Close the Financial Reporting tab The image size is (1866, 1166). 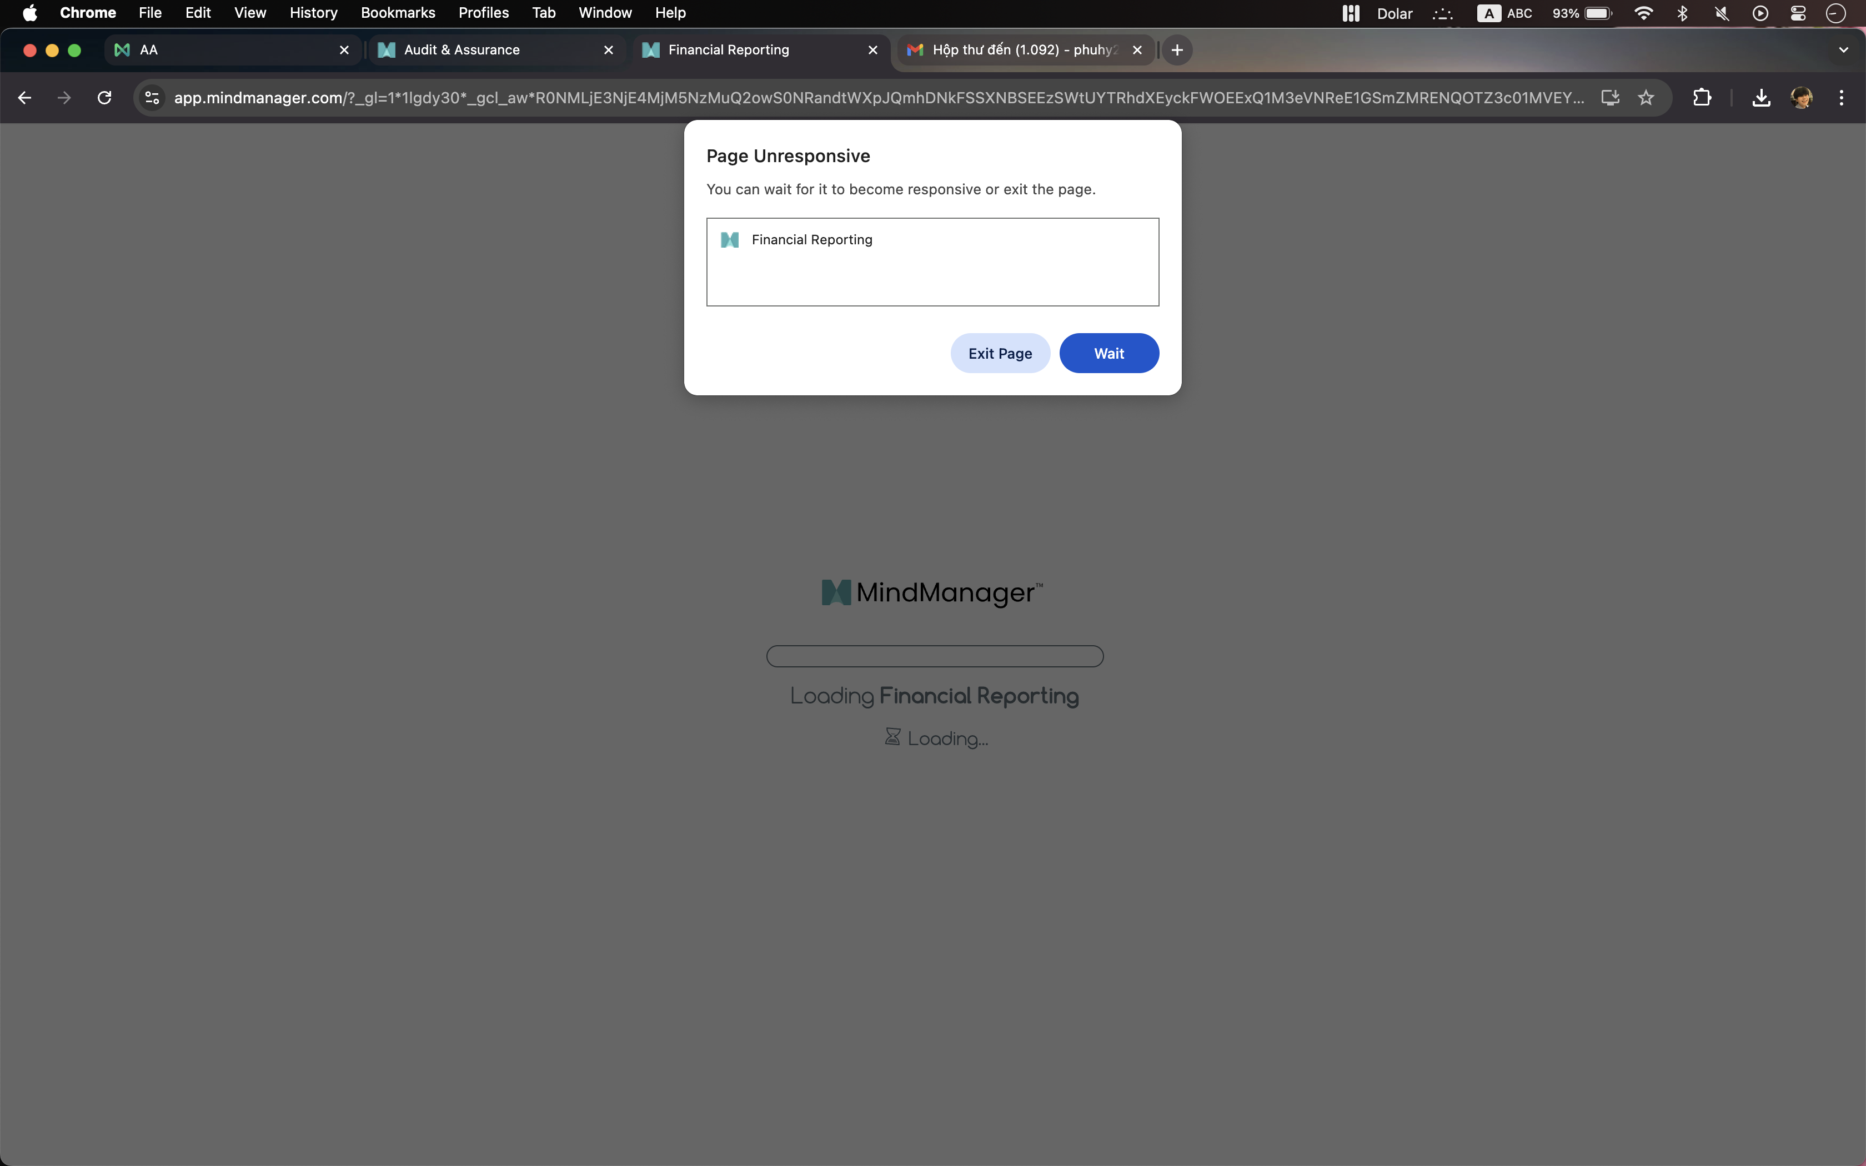point(873,50)
